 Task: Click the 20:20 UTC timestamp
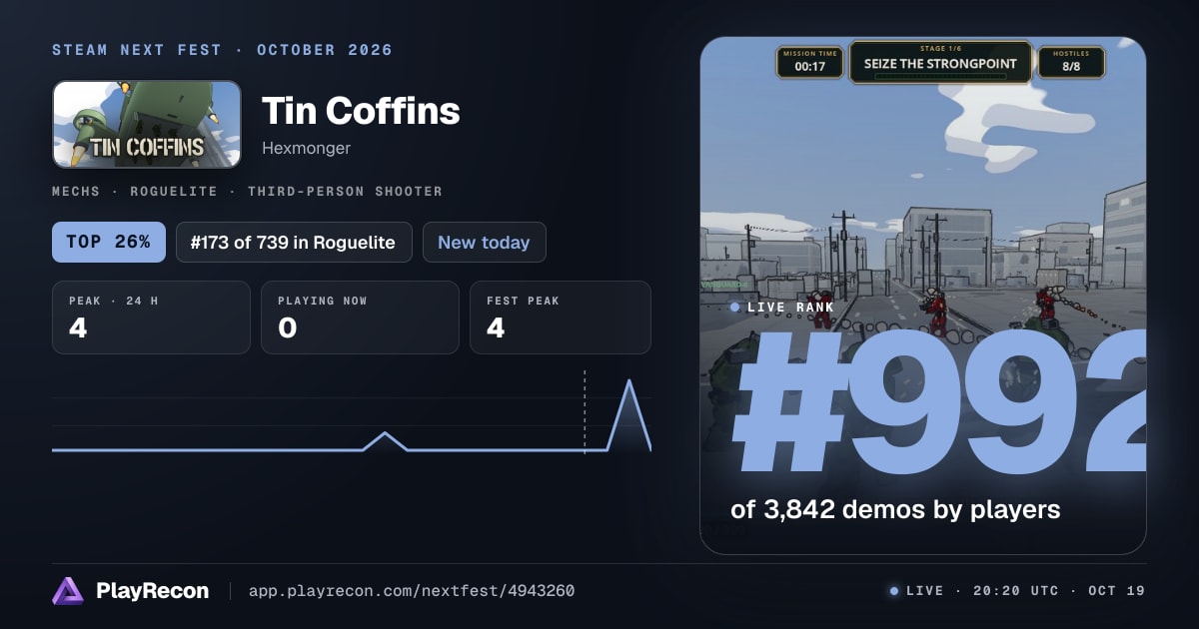(1014, 591)
